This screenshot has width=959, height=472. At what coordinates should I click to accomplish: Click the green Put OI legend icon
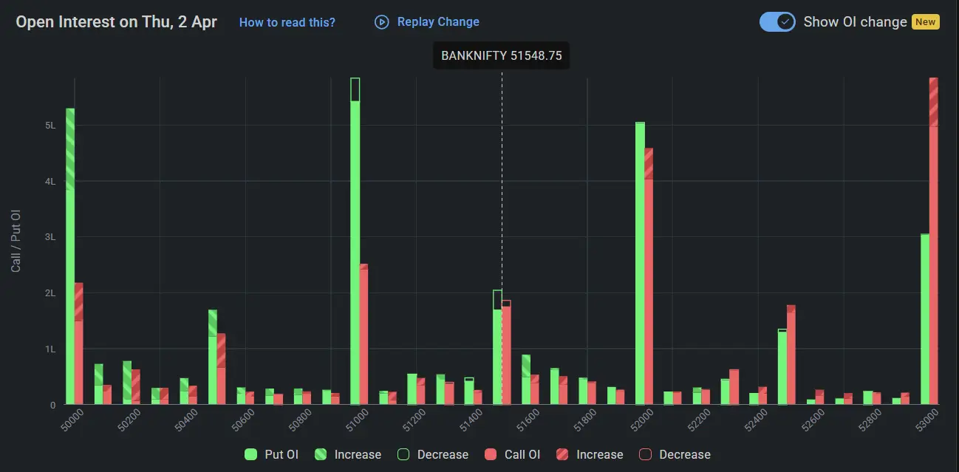click(252, 454)
